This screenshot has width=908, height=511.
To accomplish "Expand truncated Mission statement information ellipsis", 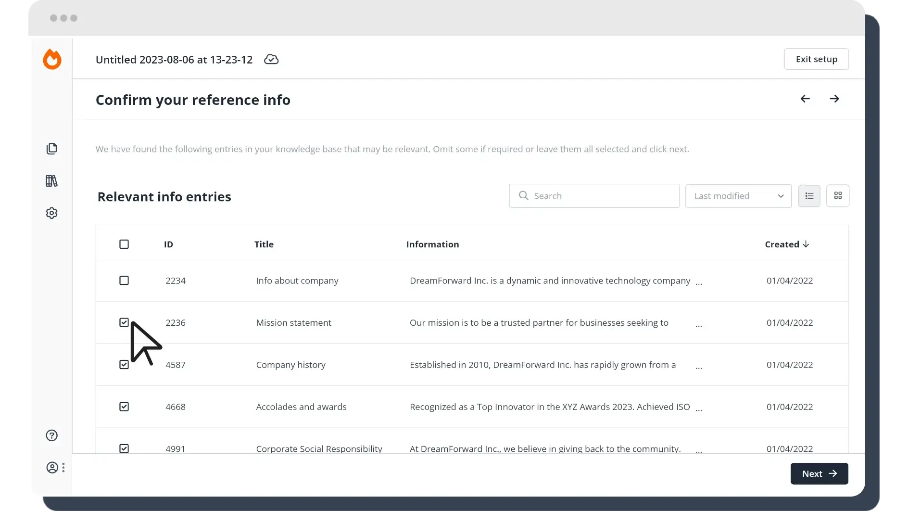I will click(x=699, y=325).
